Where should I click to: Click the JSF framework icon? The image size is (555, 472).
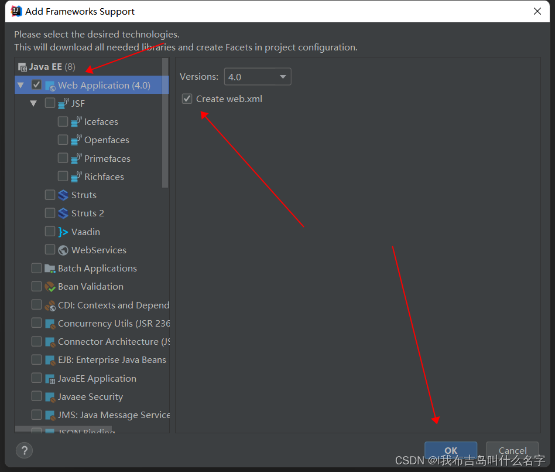(x=63, y=104)
